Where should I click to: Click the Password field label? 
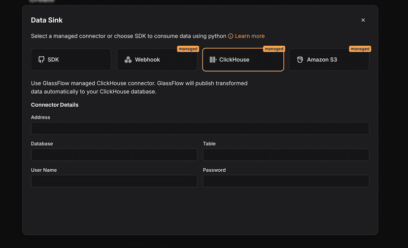[214, 170]
